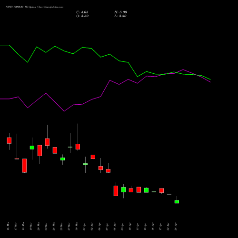
Task: Pick the green candlestick above 09 Apr
Action: (x=123, y=190)
